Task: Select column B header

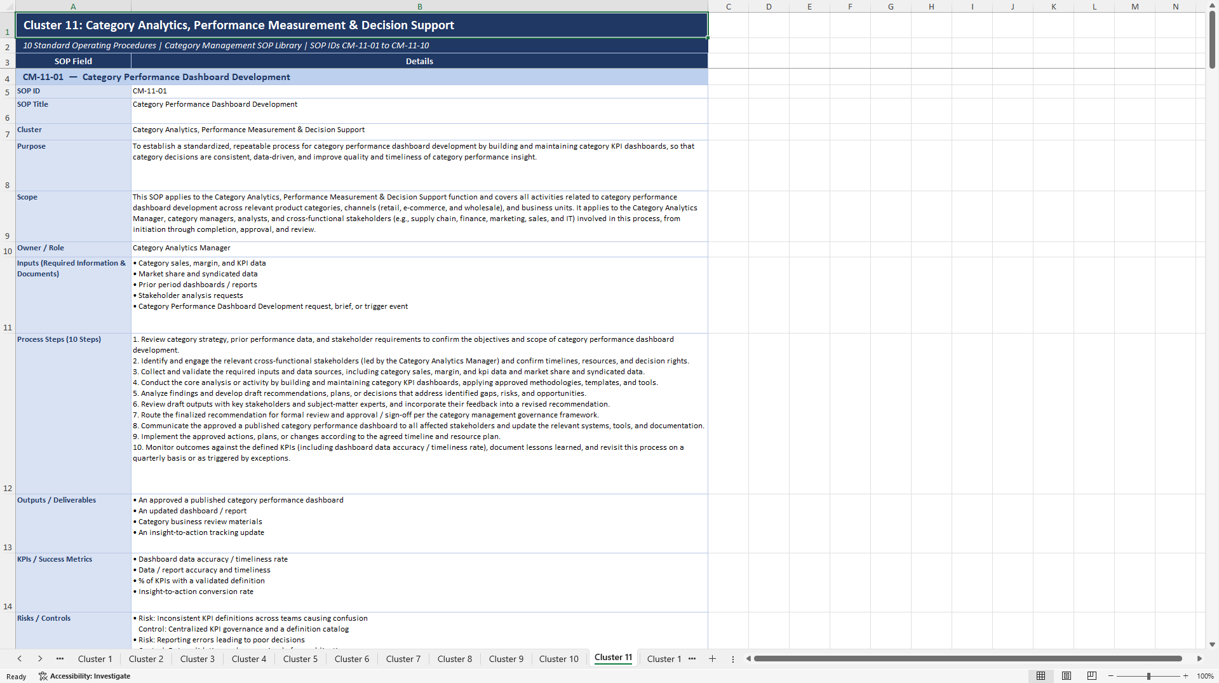Action: tap(419, 6)
